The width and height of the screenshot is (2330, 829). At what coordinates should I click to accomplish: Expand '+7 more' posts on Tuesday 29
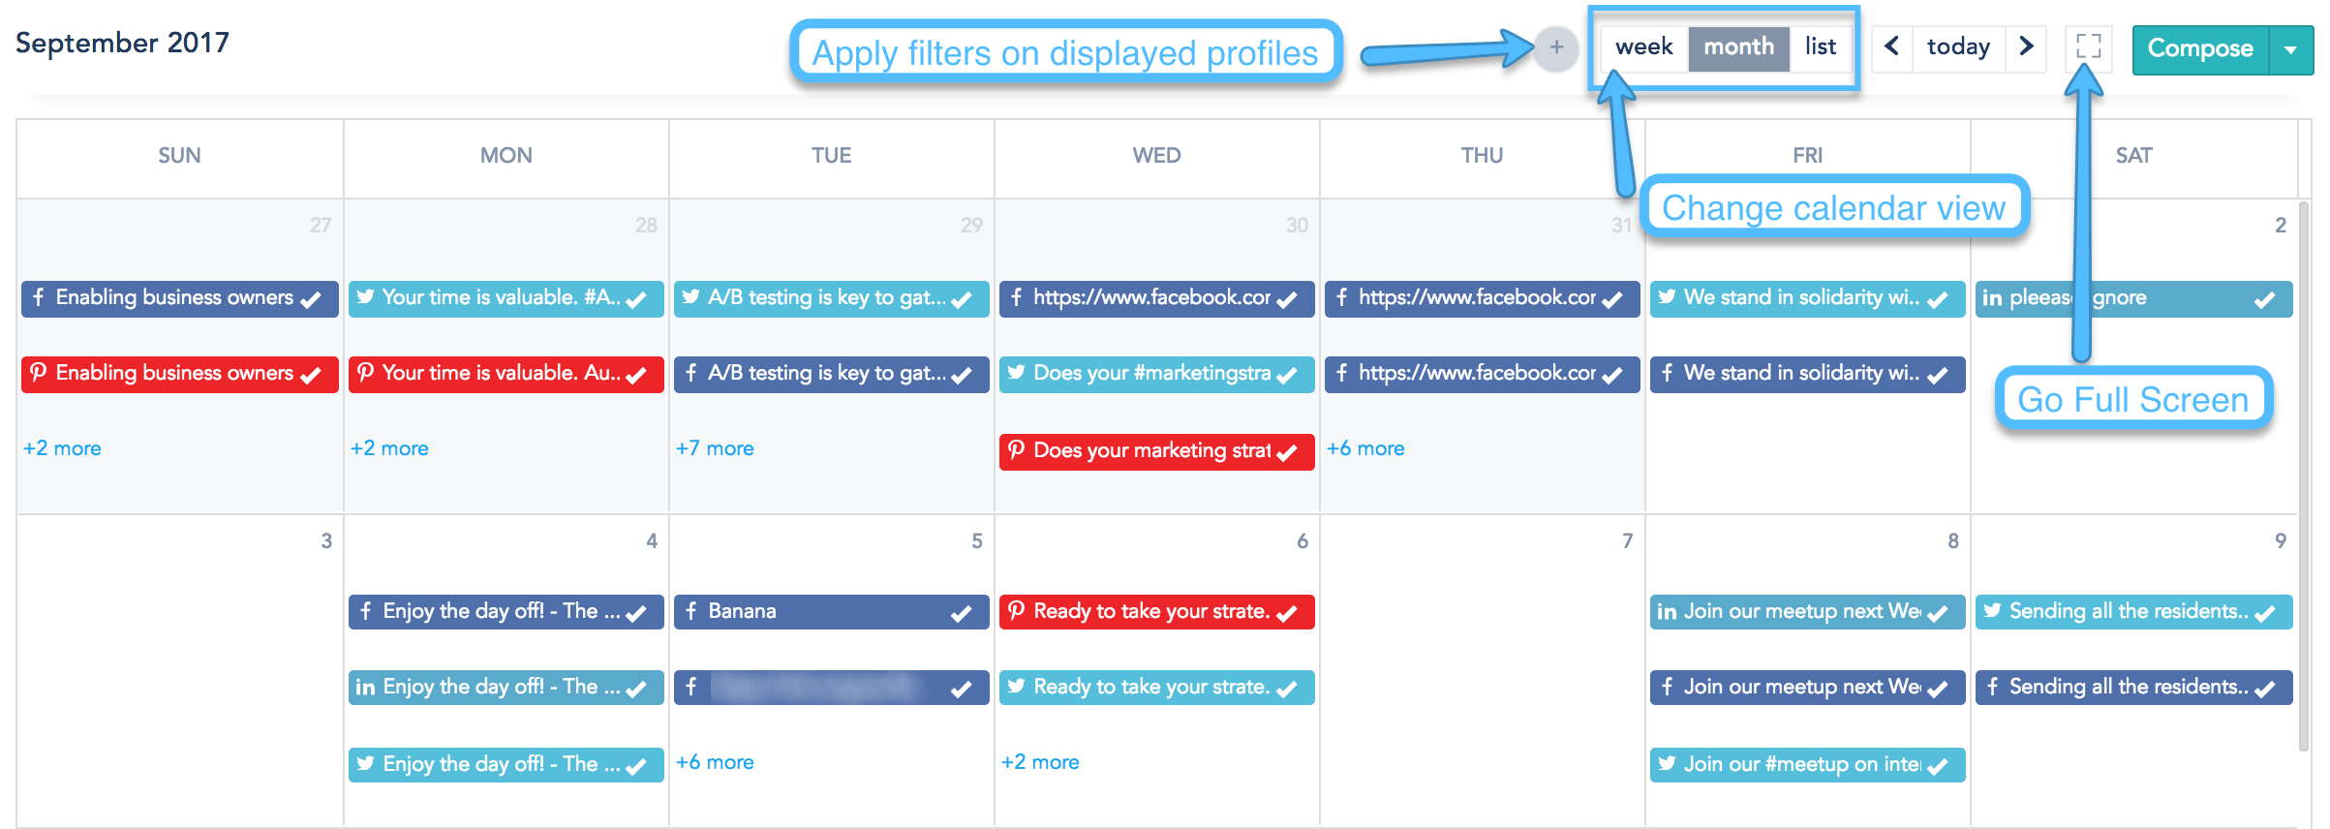pyautogui.click(x=715, y=448)
